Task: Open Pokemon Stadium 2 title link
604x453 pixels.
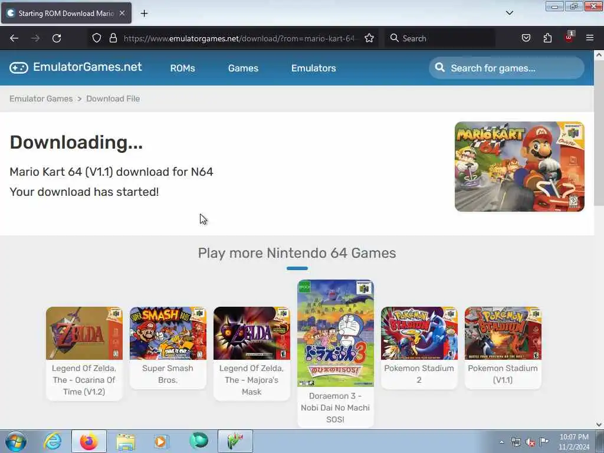Action: tap(419, 374)
